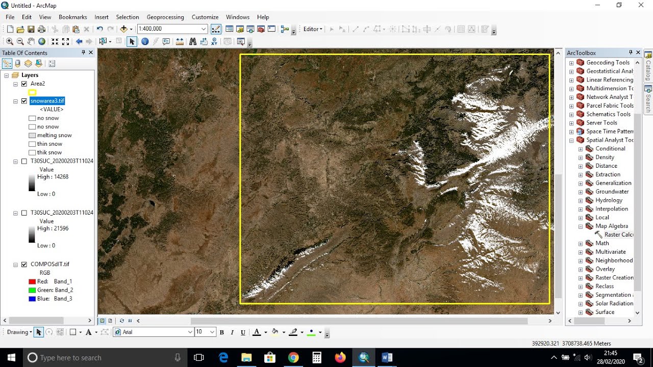Toggle italic text in Drawing toolbar
Viewport: 653px width, 367px height.
pos(233,332)
